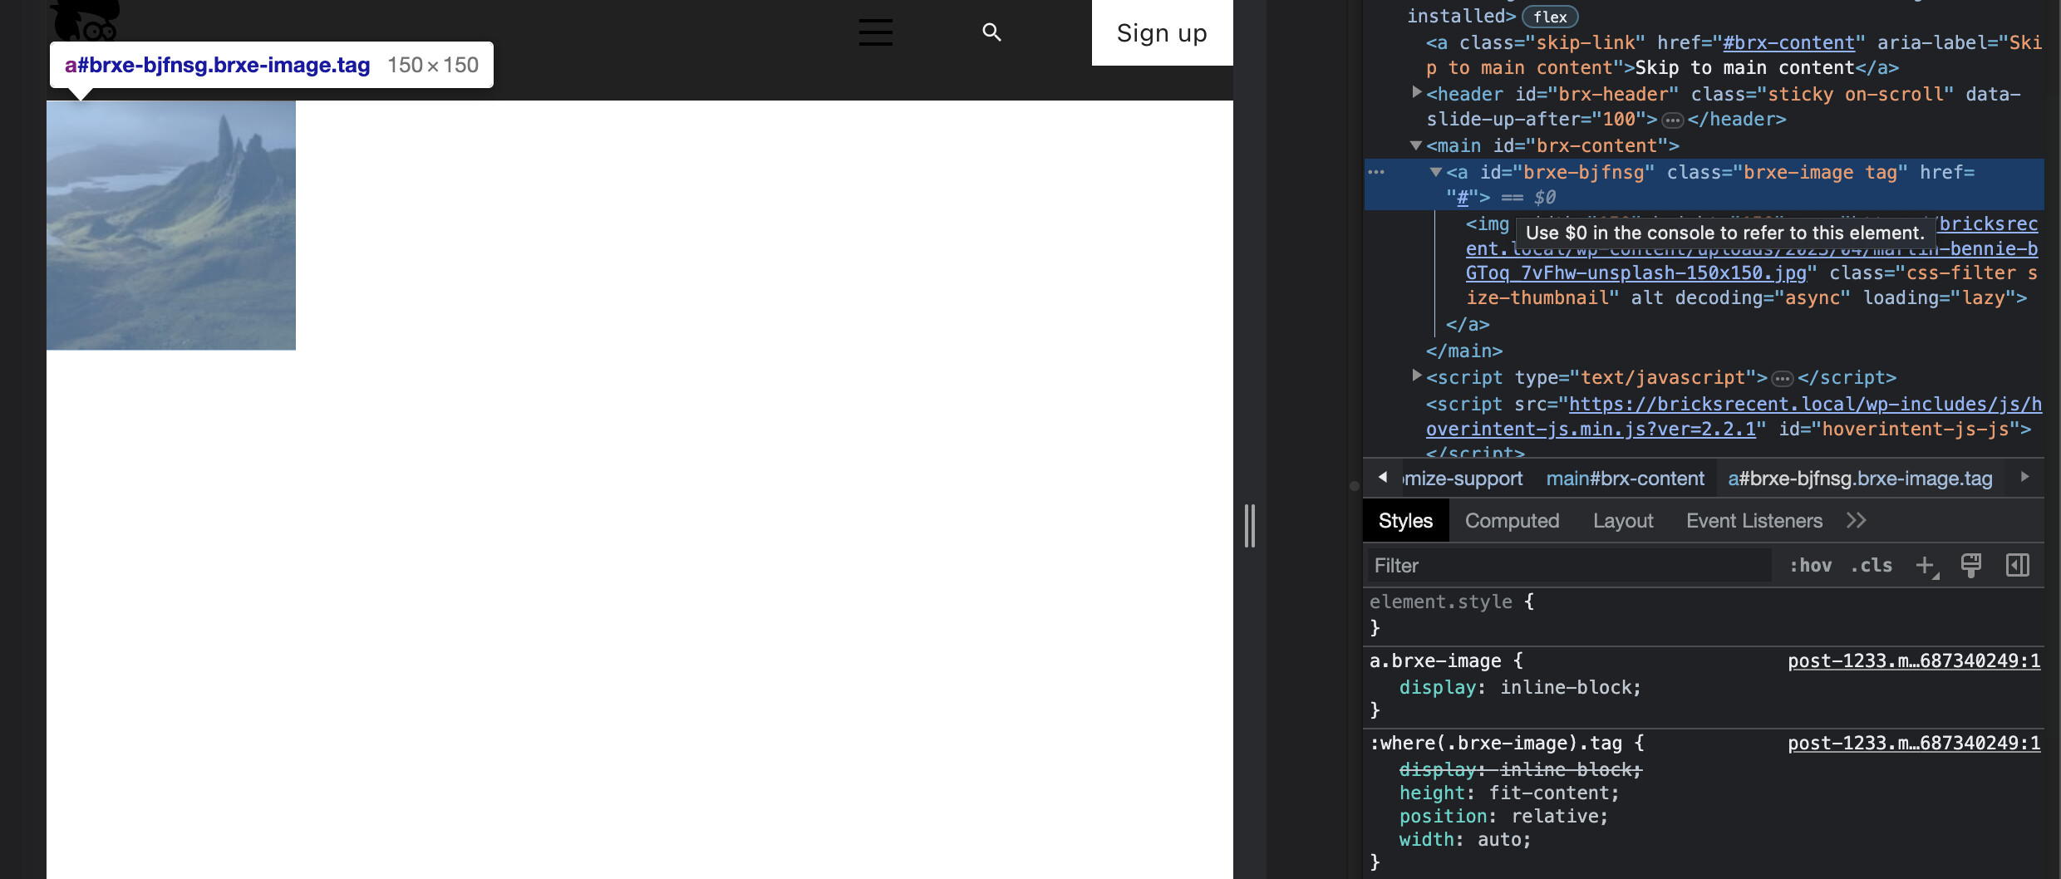Click the site logo in the header
The height and width of the screenshot is (879, 2061).
pos(85,20)
